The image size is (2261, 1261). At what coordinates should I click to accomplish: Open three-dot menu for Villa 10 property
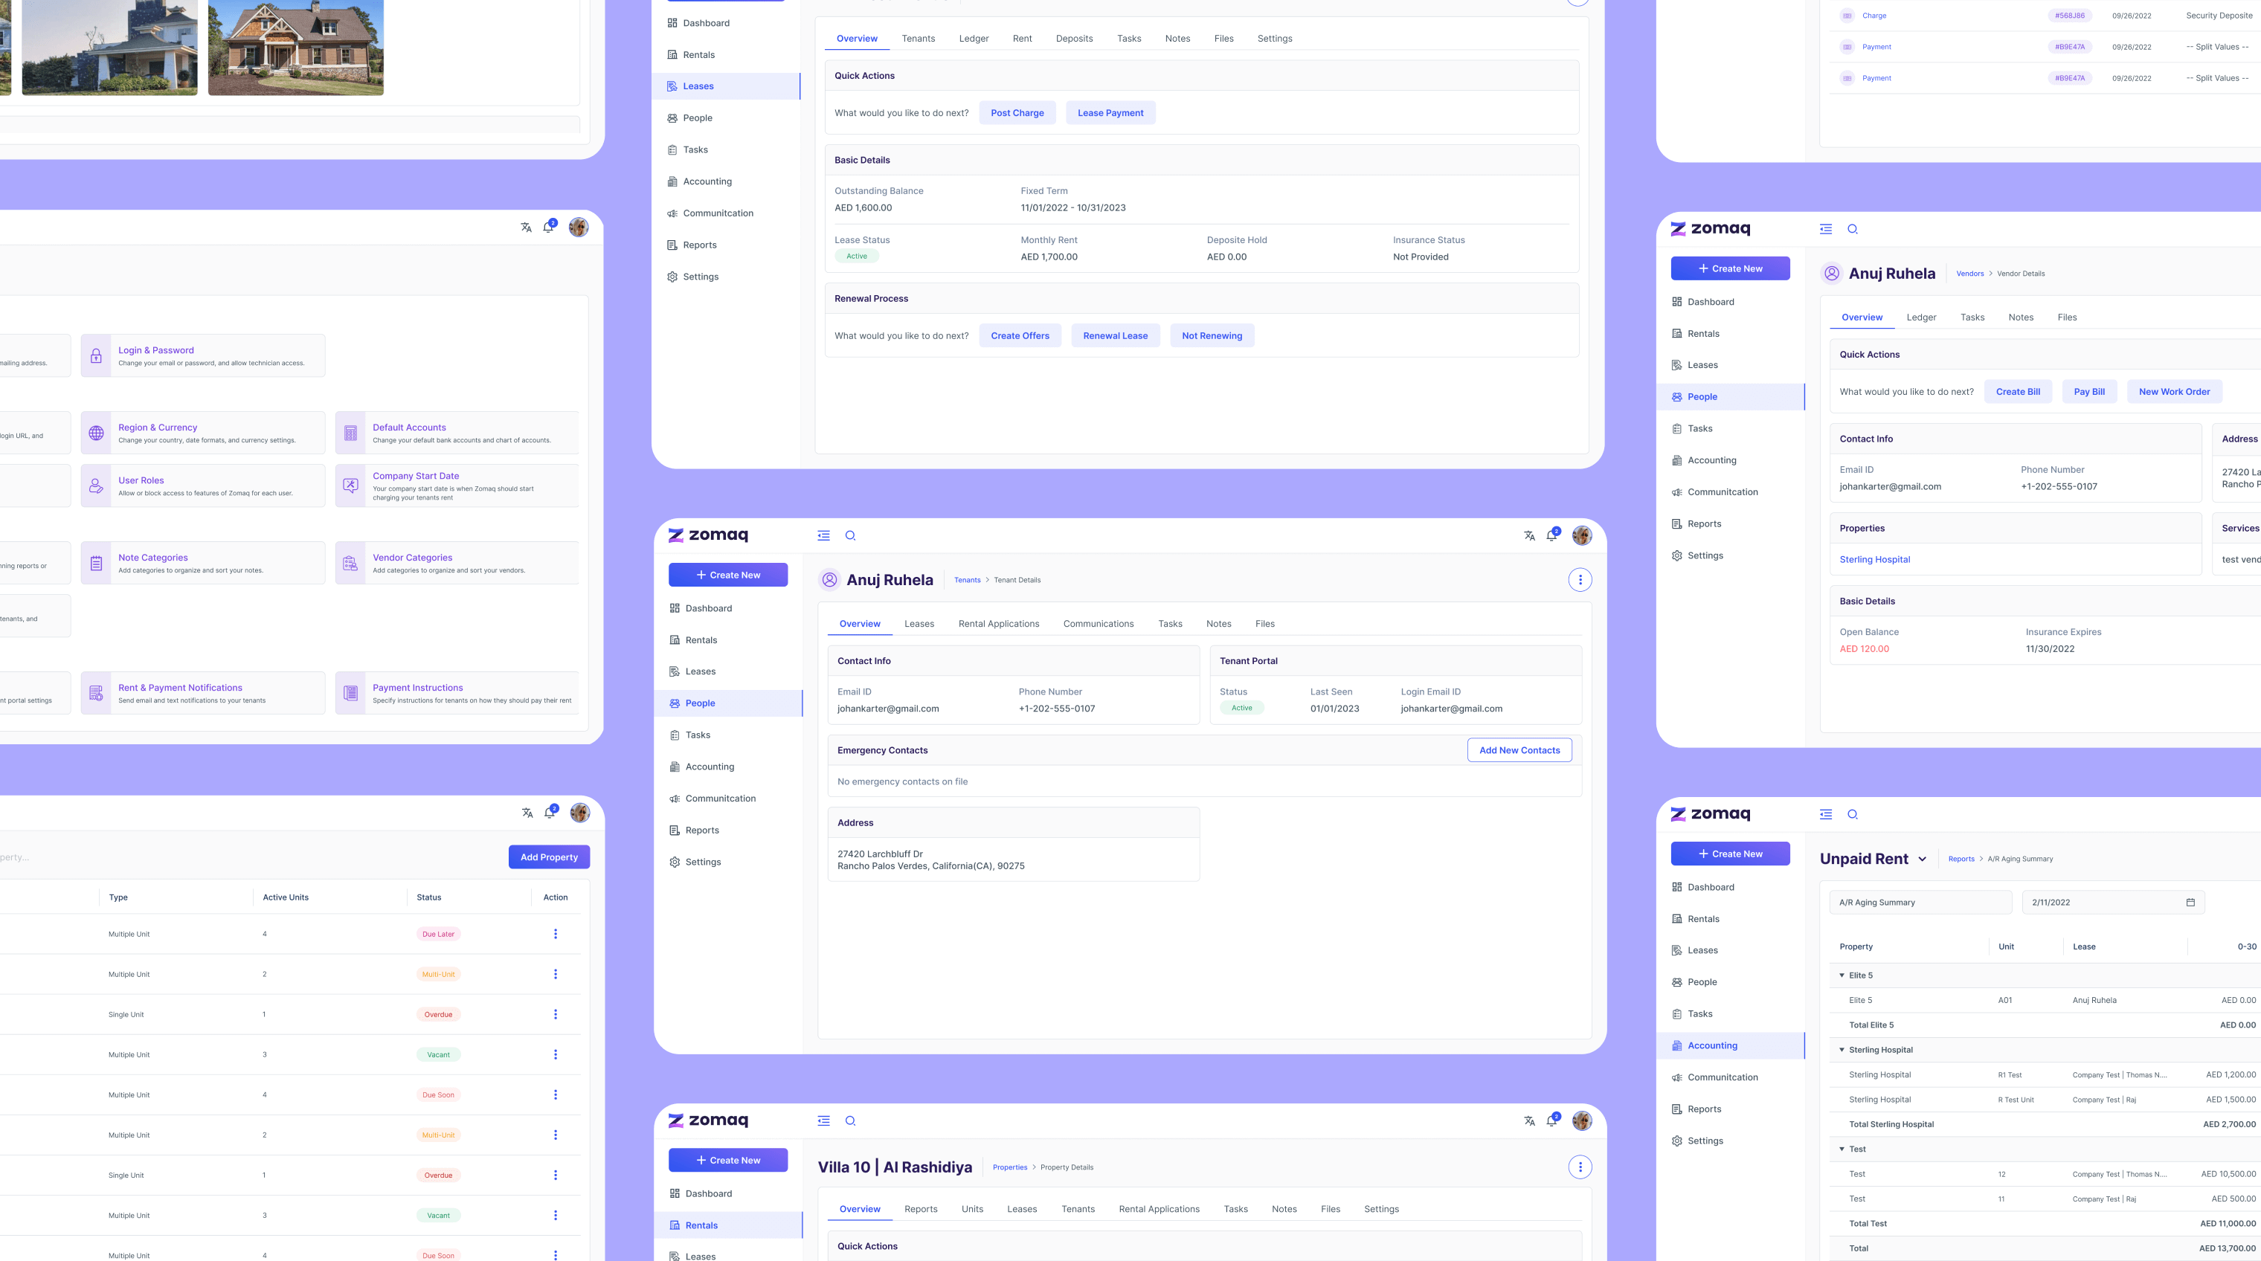tap(1580, 1167)
